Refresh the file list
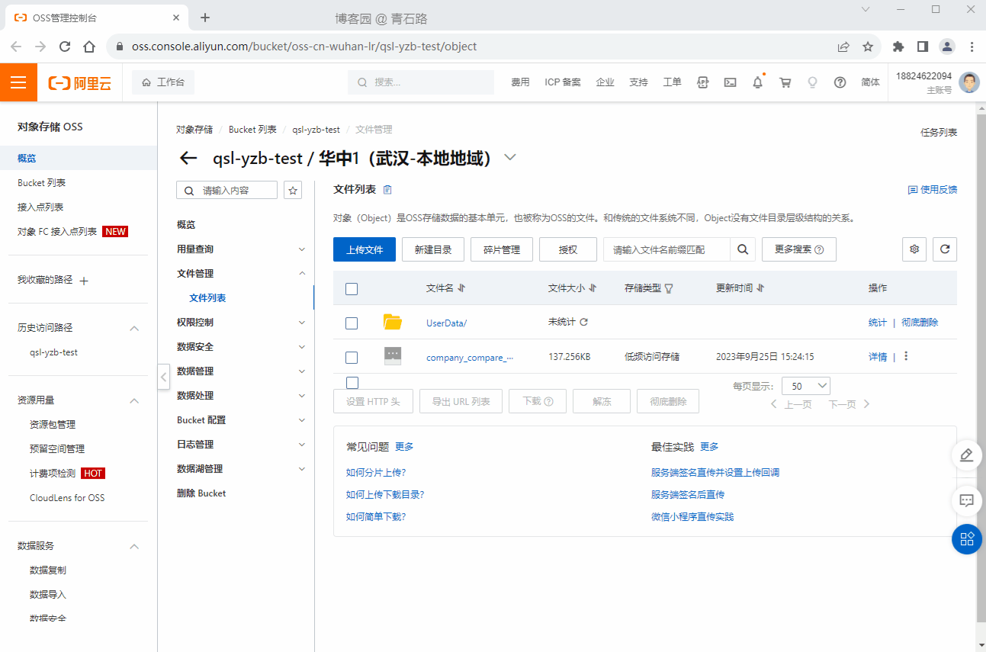The image size is (986, 652). pyautogui.click(x=945, y=249)
